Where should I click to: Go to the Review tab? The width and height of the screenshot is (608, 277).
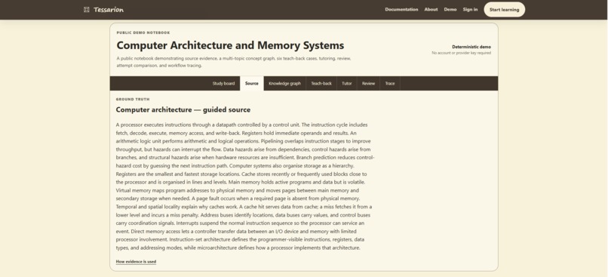coord(368,84)
